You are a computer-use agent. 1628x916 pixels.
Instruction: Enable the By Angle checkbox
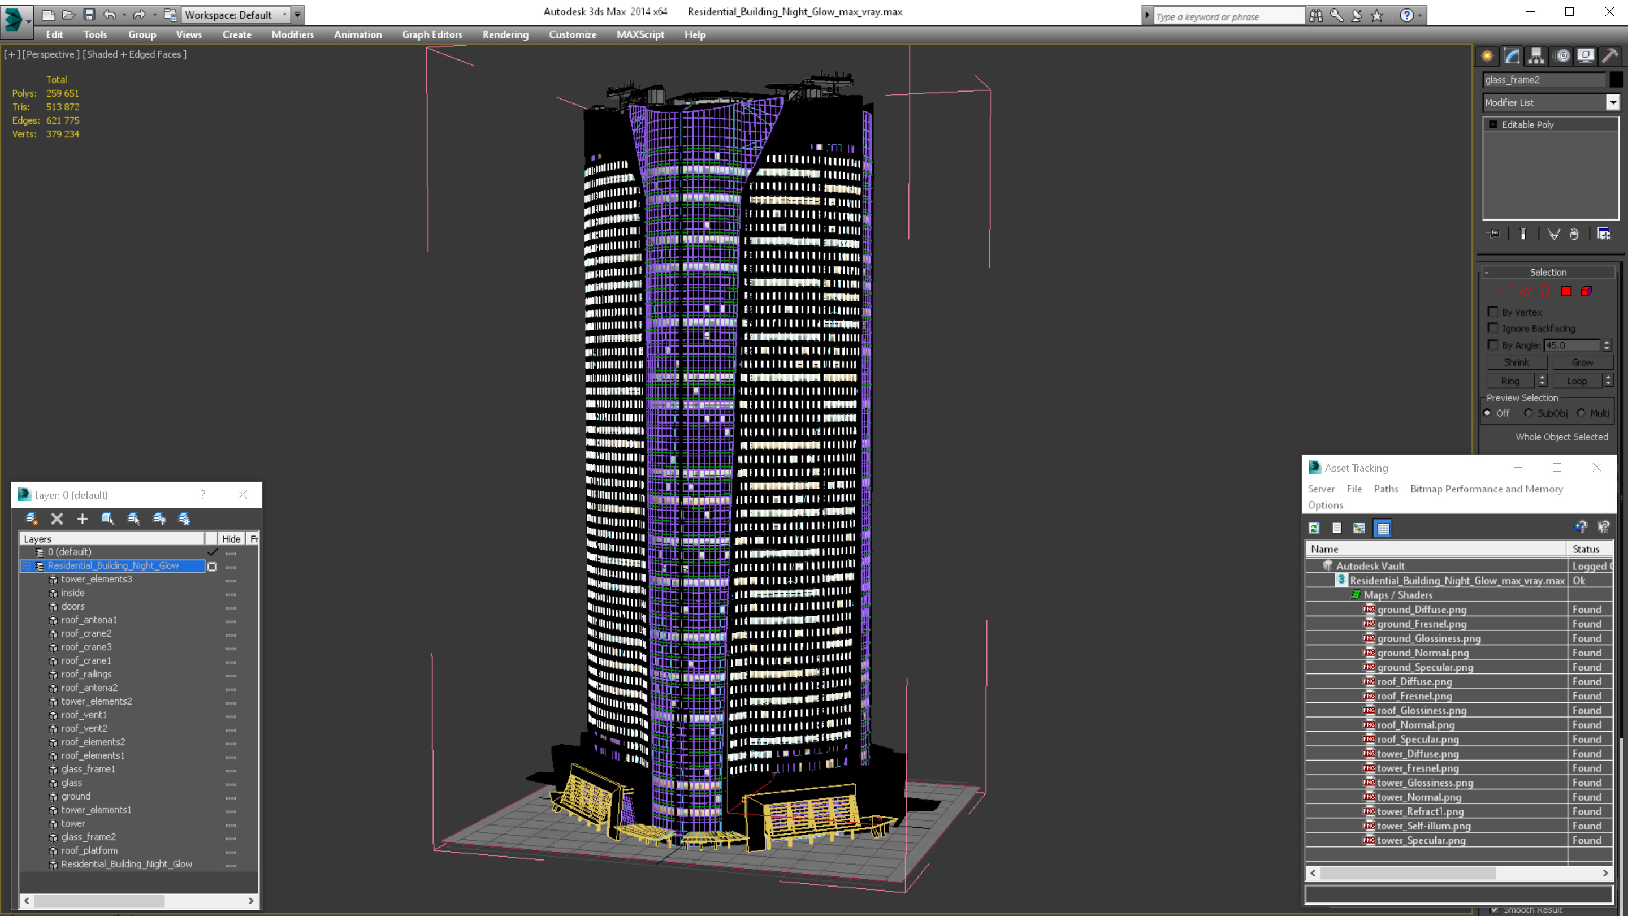click(1493, 345)
